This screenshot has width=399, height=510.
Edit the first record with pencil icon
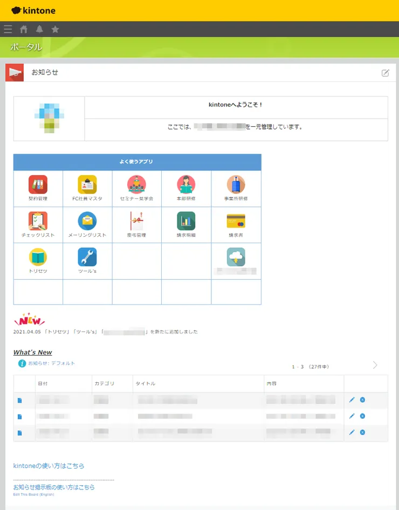pyautogui.click(x=352, y=399)
